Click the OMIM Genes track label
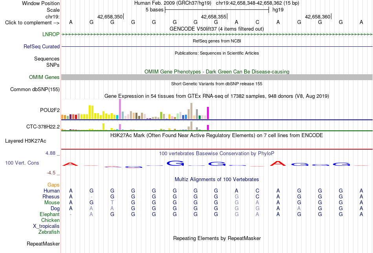This screenshot has height=253, width=373. pyautogui.click(x=44, y=77)
